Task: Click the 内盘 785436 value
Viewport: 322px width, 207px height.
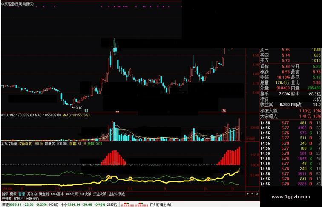Action: click(314, 88)
